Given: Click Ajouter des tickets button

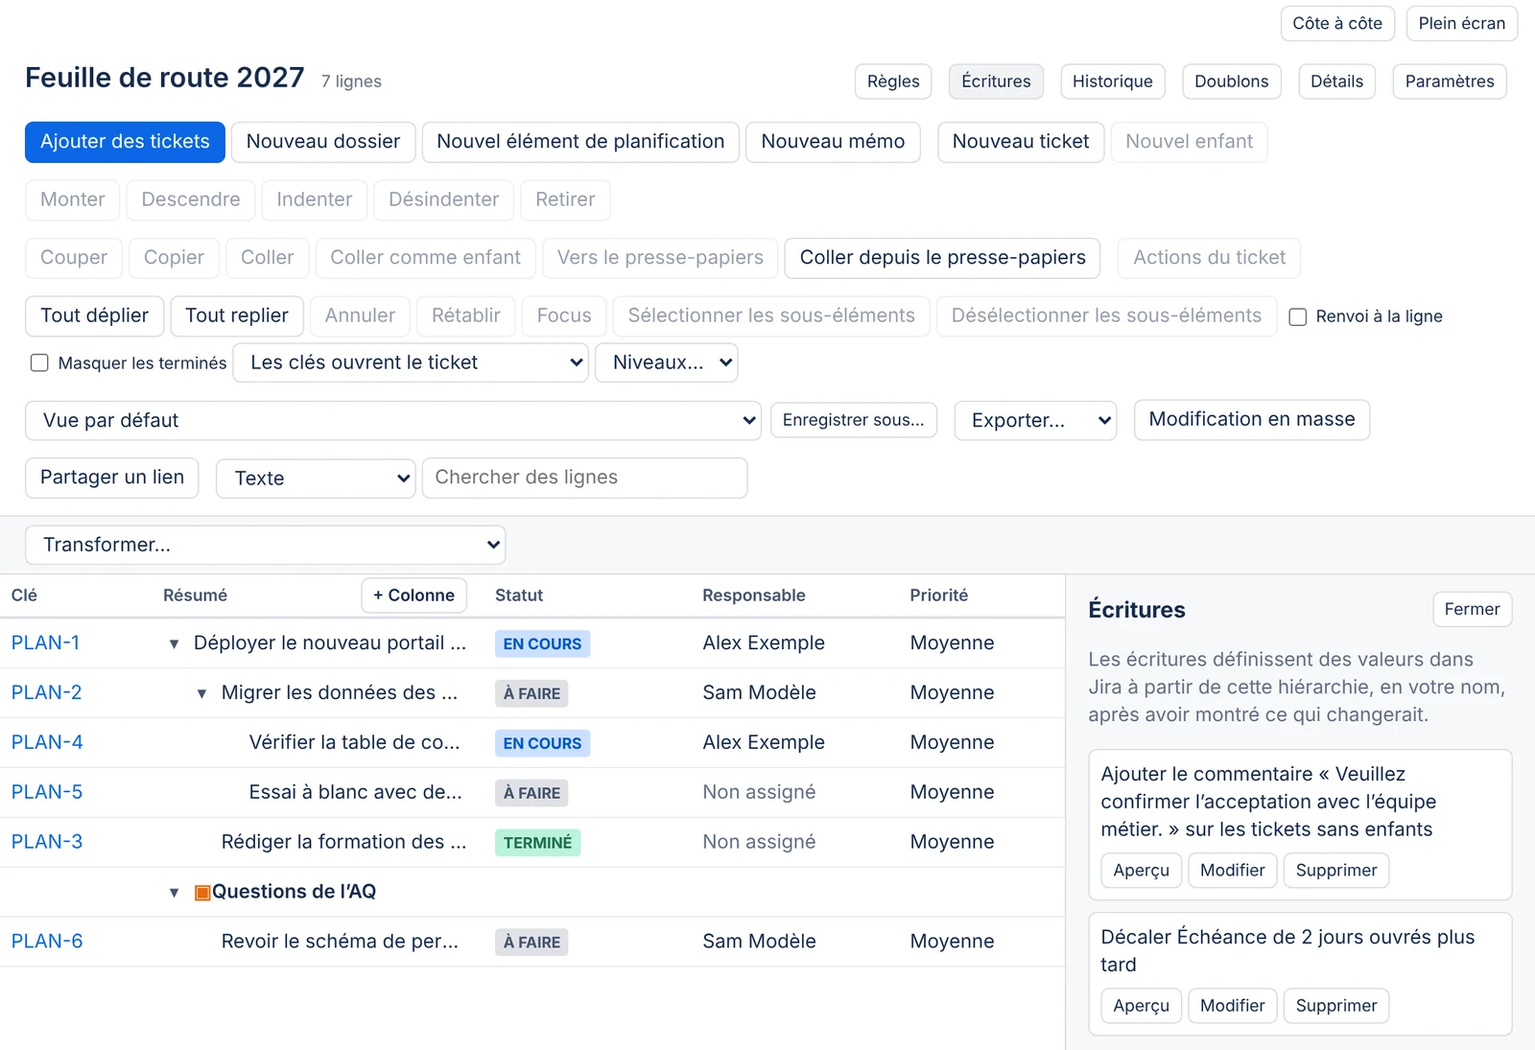Looking at the screenshot, I should coord(125,142).
